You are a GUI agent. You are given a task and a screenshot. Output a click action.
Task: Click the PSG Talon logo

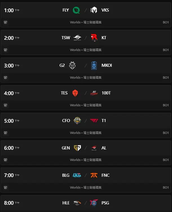tap(94, 203)
